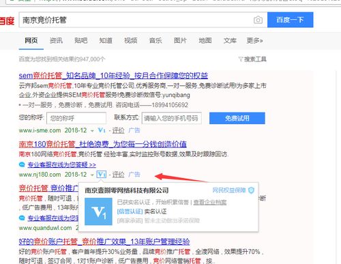Open 网民权益保障 link in popup
Image resolution: width=341 pixels, height=264 pixels.
[229, 190]
